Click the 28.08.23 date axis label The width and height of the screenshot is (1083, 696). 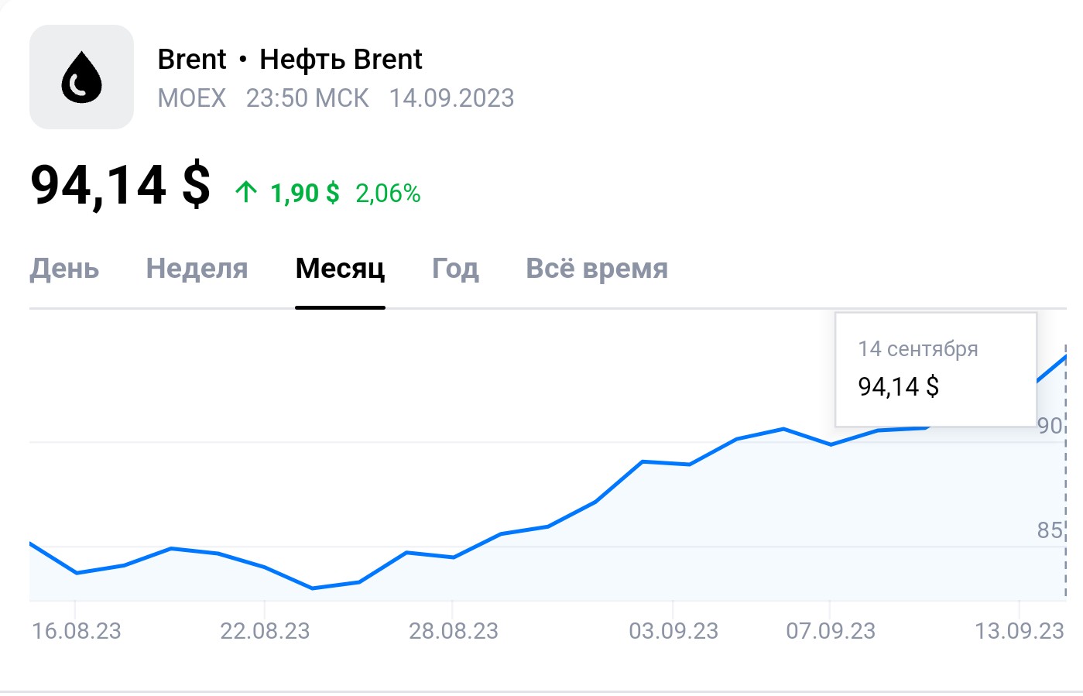tap(454, 631)
